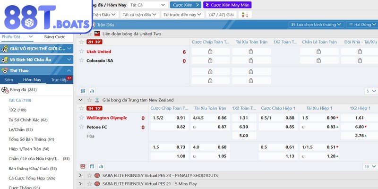Open the 5 more markets dropdown

pyautogui.click(x=371, y=91)
